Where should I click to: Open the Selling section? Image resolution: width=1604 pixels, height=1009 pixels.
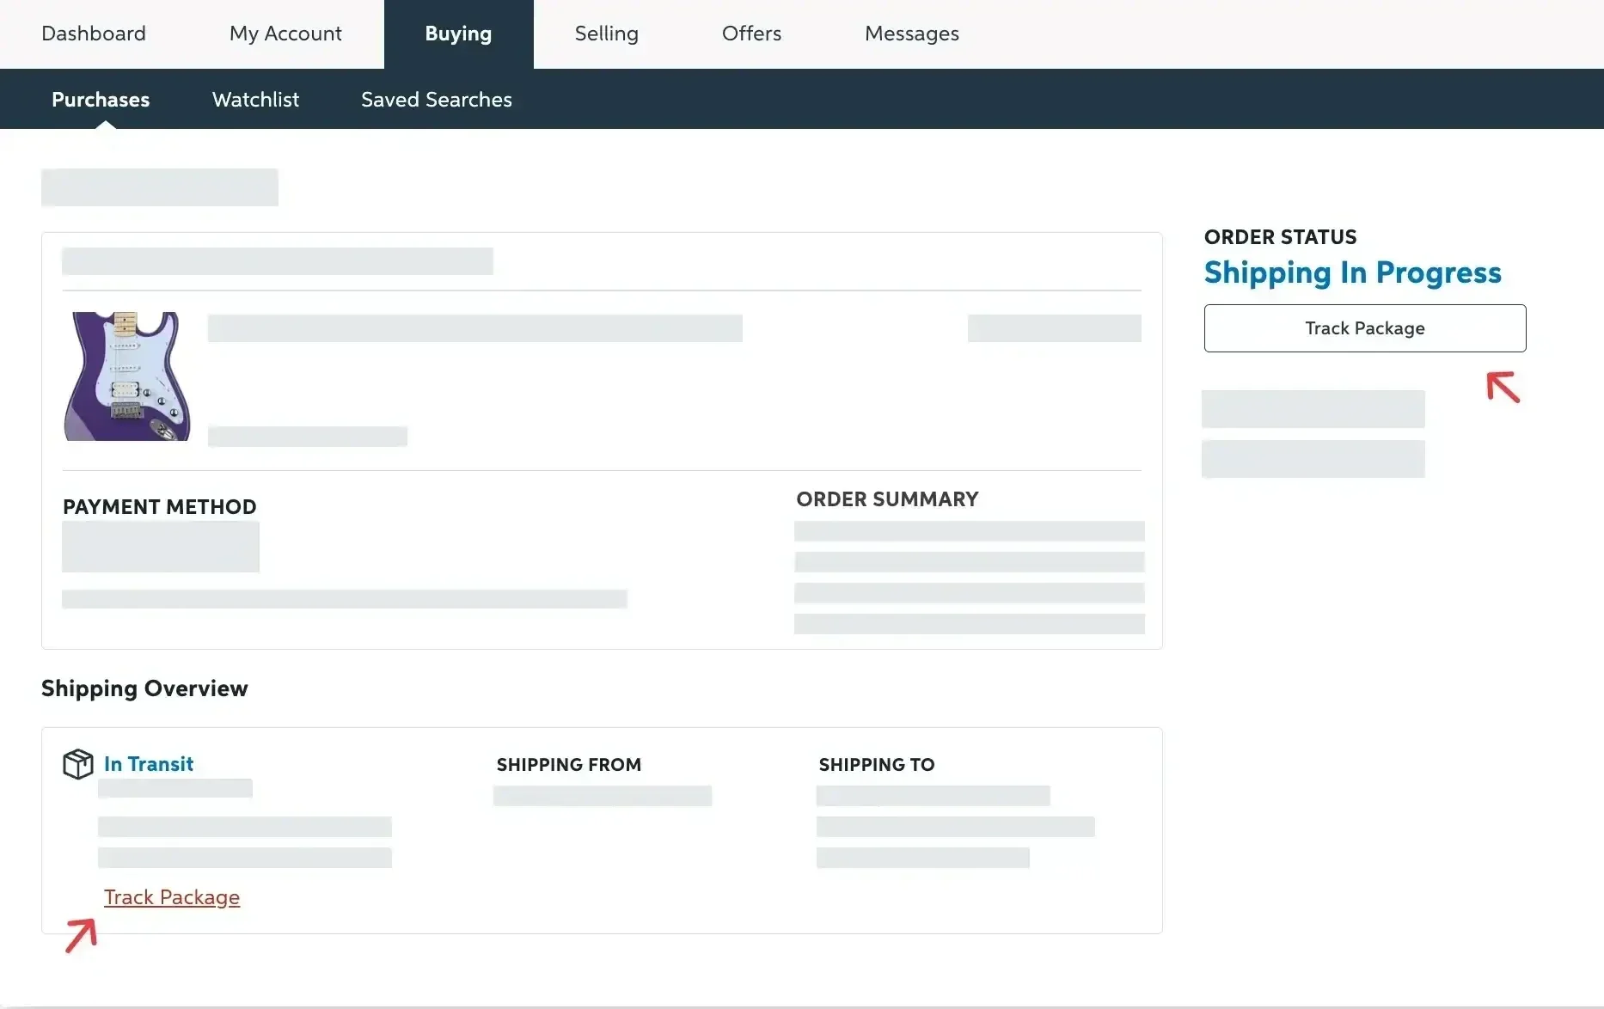coord(606,34)
